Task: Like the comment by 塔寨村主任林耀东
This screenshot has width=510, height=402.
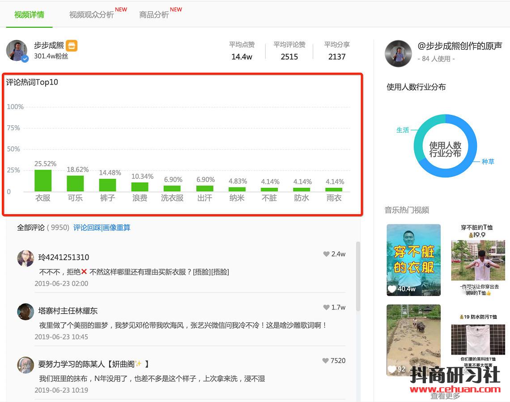Action: tap(326, 307)
